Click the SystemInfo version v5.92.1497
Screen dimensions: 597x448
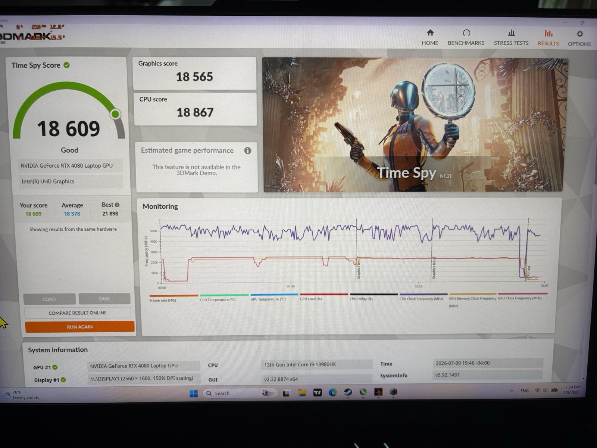click(x=488, y=375)
